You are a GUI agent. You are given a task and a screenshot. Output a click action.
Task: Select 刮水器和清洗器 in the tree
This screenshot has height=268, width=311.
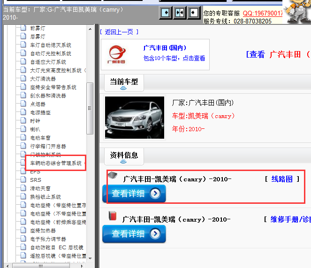tap(48, 96)
